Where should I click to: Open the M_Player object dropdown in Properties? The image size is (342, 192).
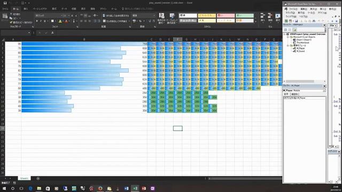(324, 90)
